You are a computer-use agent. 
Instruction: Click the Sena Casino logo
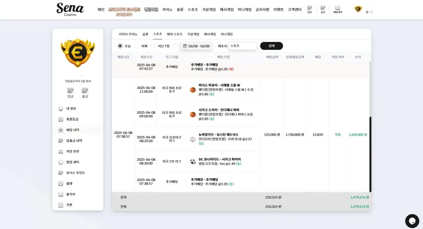70,10
